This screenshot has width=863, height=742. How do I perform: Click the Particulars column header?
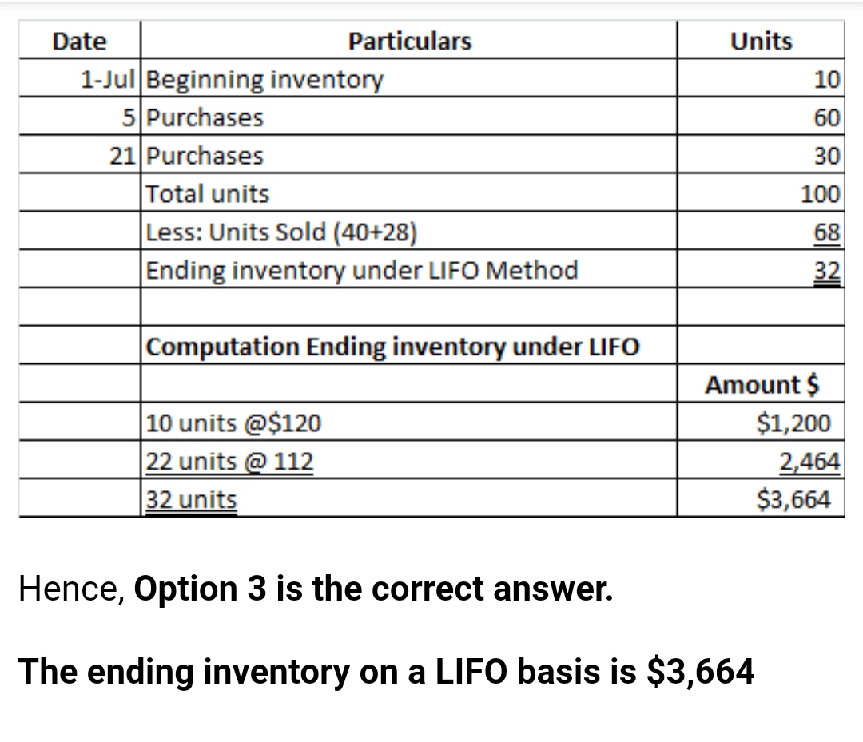(409, 41)
